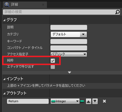Image resolution: width=122 pixels, height=112 pixels.
Task: Open the アクセス指定子 パブリック dropdown
Action: pos(69,54)
